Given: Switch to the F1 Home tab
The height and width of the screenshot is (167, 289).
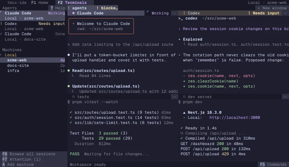Looking at the screenshot, I should 40,3.
